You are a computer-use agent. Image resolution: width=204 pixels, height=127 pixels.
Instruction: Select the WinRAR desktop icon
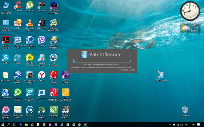pos(42,6)
